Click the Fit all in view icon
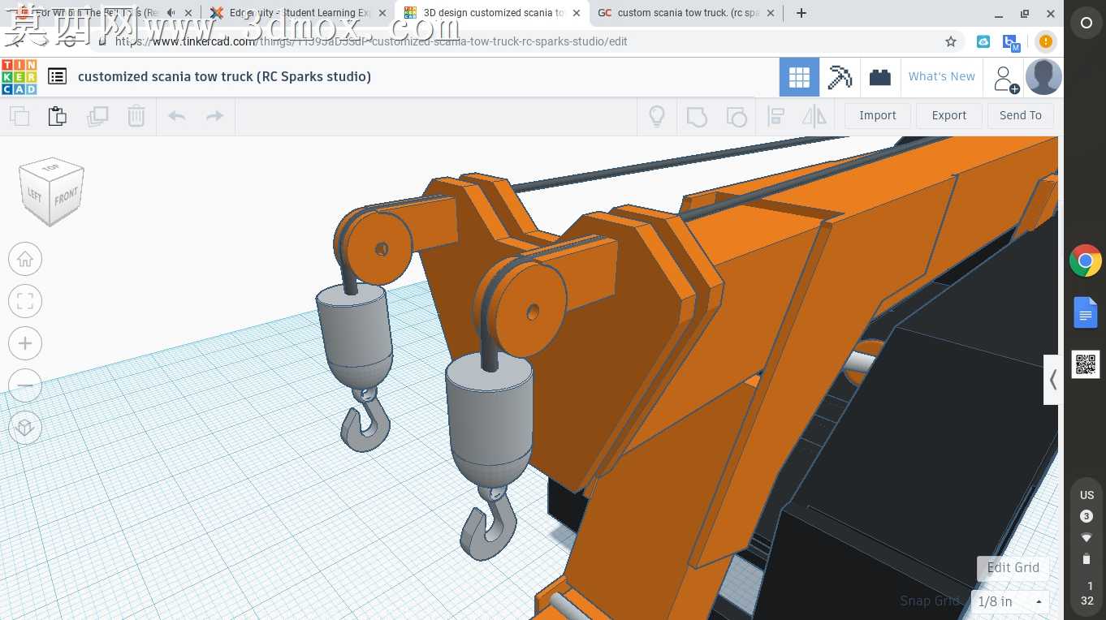1106x620 pixels. (25, 302)
